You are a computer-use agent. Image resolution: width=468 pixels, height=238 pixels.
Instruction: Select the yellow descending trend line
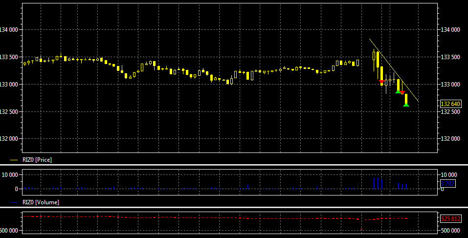coord(394,70)
